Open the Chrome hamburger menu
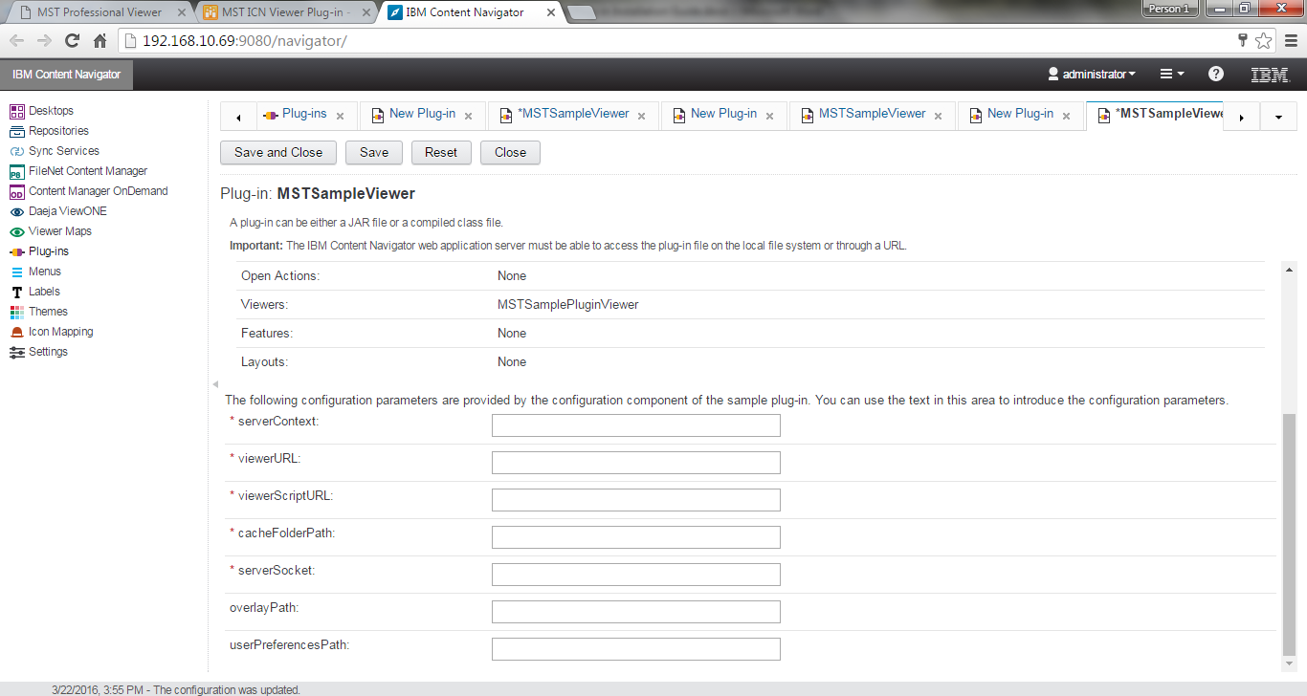The height and width of the screenshot is (696, 1307). (x=1292, y=41)
